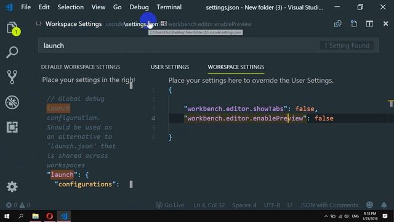Image resolution: width=394 pixels, height=222 pixels.
Task: Click the workbench.editor.showTabs setting line
Action: tap(251, 109)
